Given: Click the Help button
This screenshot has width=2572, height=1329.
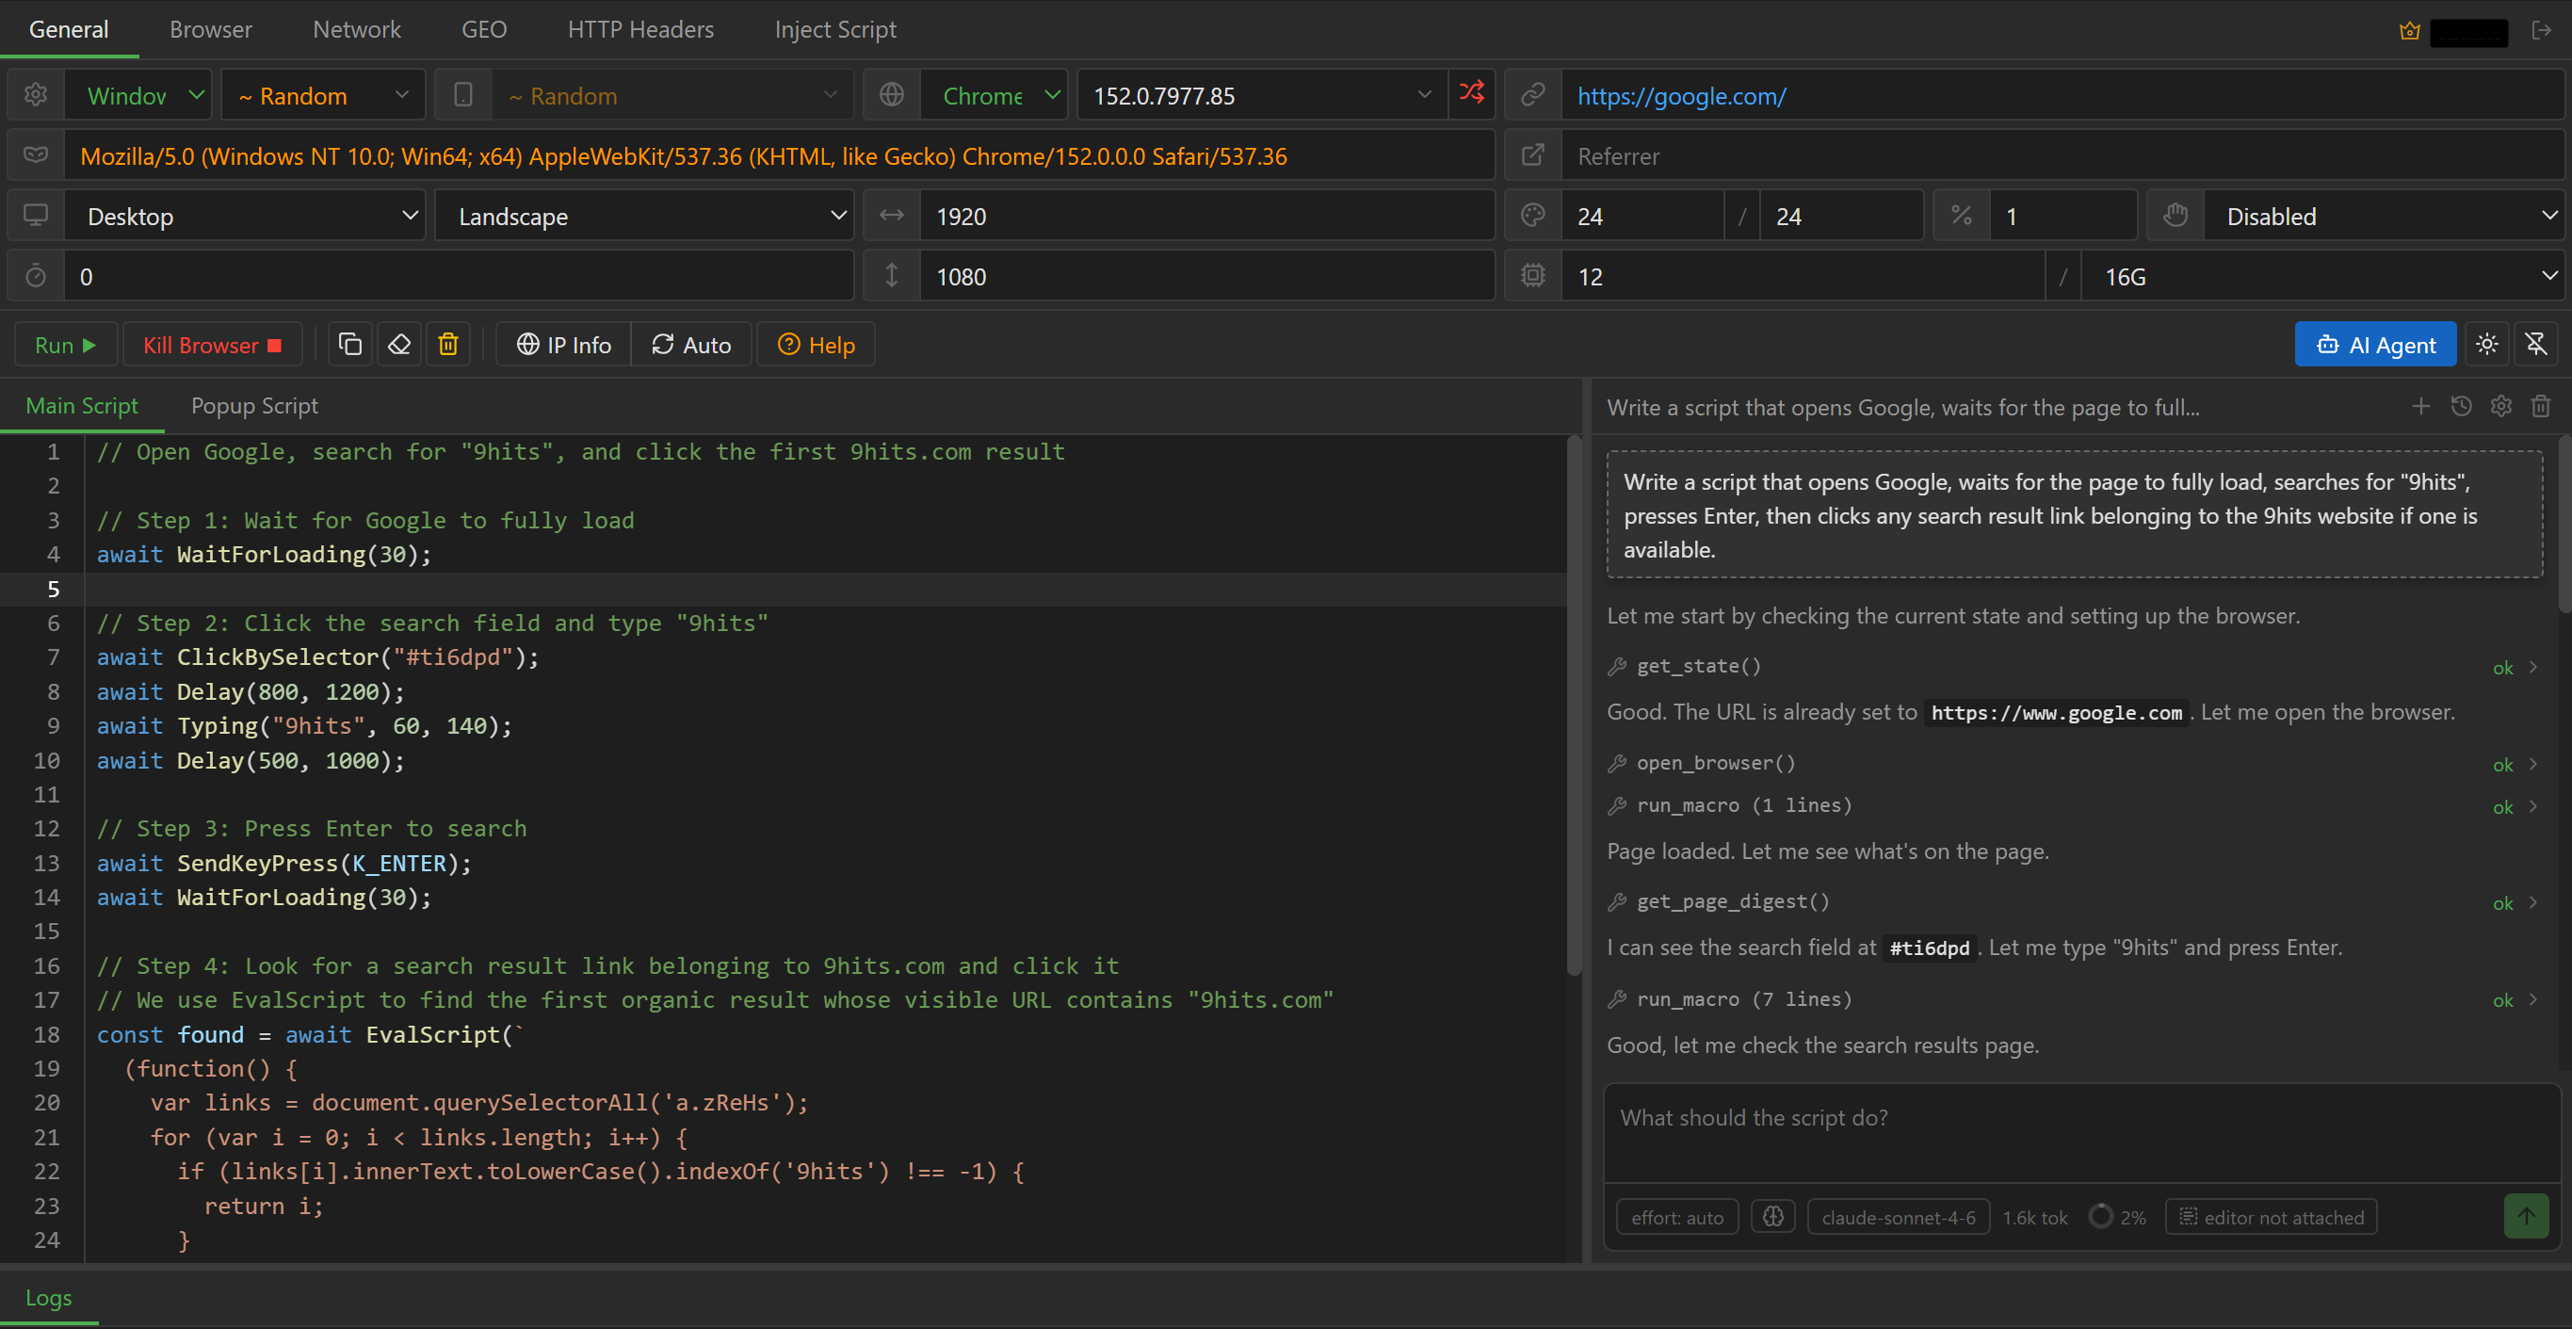Looking at the screenshot, I should click(816, 345).
